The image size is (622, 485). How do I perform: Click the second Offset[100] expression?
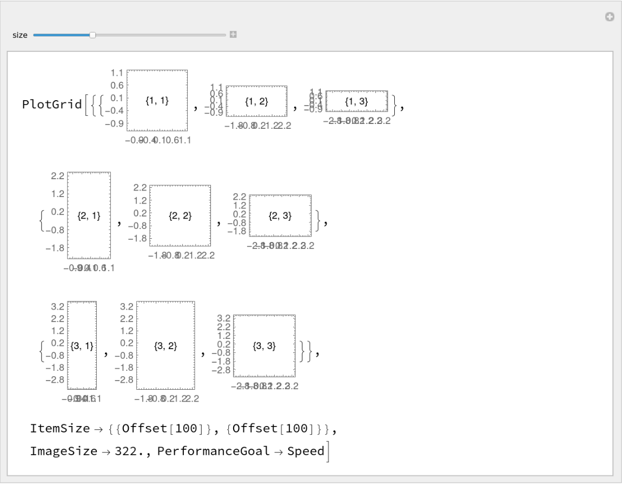[273, 429]
